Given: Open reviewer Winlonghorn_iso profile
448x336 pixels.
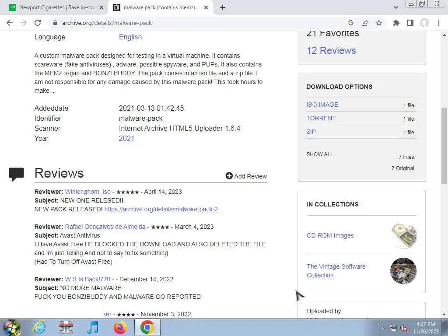Looking at the screenshot, I should [87, 192].
